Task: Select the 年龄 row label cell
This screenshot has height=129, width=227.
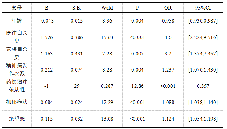Action: point(17,21)
